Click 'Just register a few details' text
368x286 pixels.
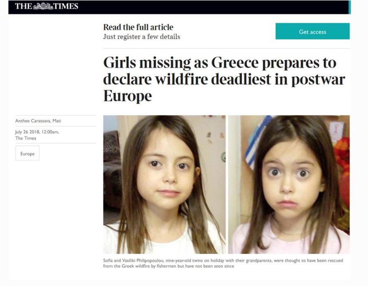(142, 37)
